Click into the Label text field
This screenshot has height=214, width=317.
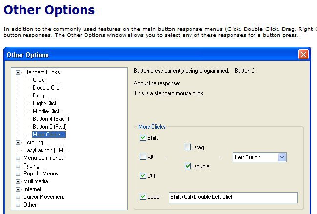233,197
